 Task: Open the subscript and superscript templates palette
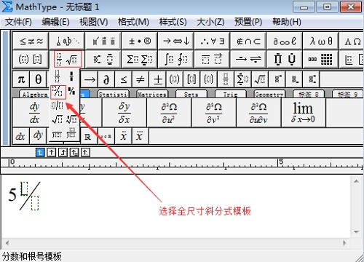point(103,59)
